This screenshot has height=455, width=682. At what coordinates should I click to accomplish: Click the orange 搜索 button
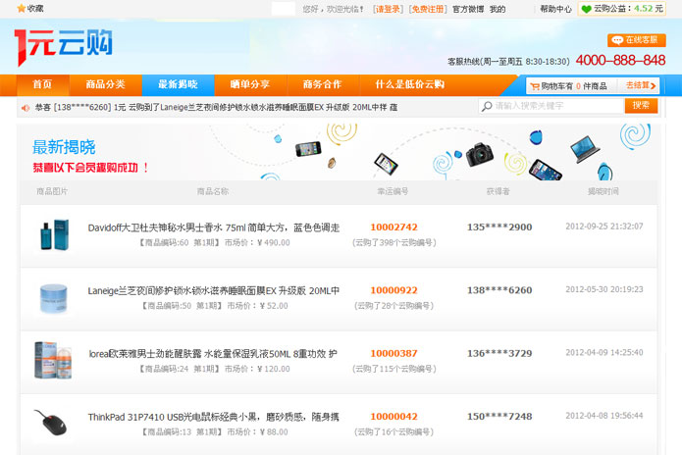pos(641,106)
